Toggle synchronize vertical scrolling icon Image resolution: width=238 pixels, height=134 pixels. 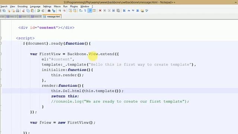70,11
